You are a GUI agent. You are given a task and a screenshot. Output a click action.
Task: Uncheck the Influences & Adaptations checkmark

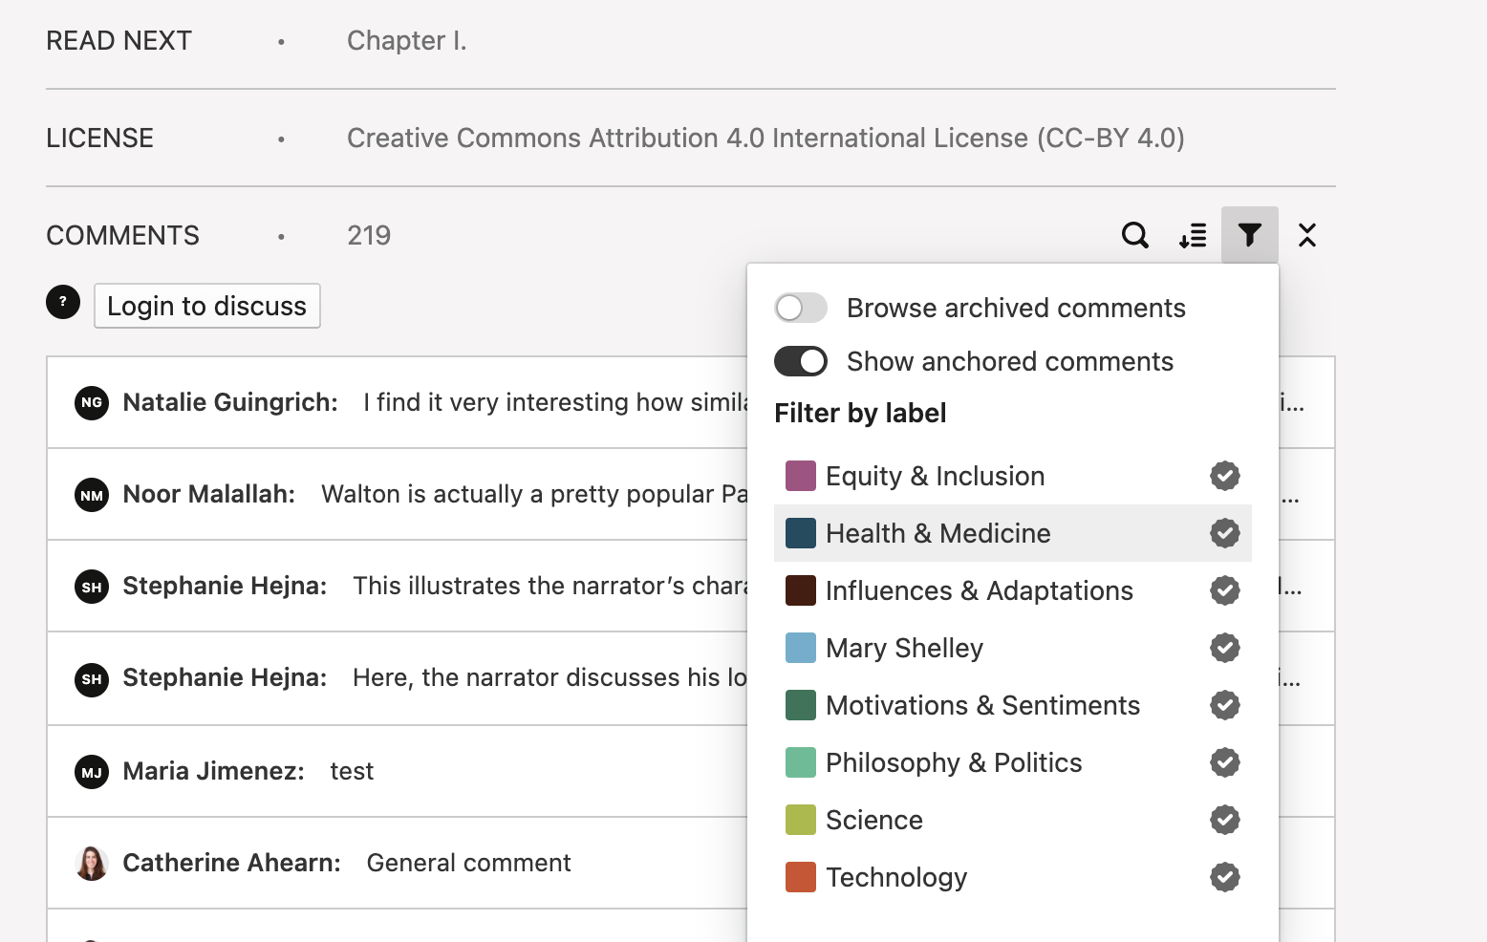point(1225,590)
